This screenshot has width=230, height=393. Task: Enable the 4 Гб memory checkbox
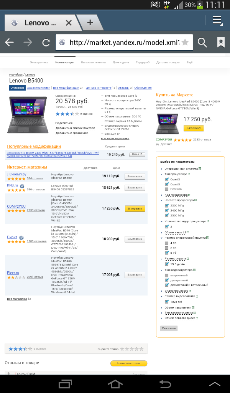pyautogui.click(x=167, y=243)
